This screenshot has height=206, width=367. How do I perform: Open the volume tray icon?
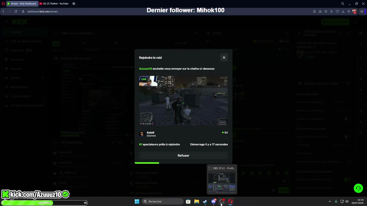click(x=347, y=201)
